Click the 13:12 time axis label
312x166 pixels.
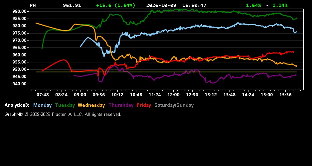(211, 95)
